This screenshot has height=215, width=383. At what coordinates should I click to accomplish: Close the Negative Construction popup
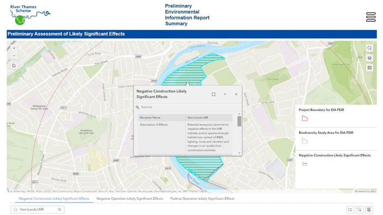(236, 94)
